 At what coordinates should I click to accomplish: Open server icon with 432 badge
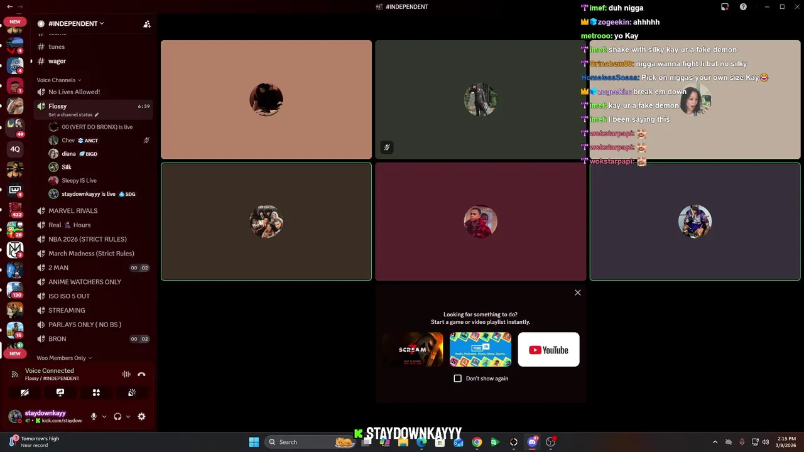click(x=15, y=210)
